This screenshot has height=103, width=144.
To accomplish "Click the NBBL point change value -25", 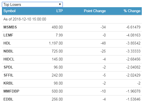I will pos(103,51).
